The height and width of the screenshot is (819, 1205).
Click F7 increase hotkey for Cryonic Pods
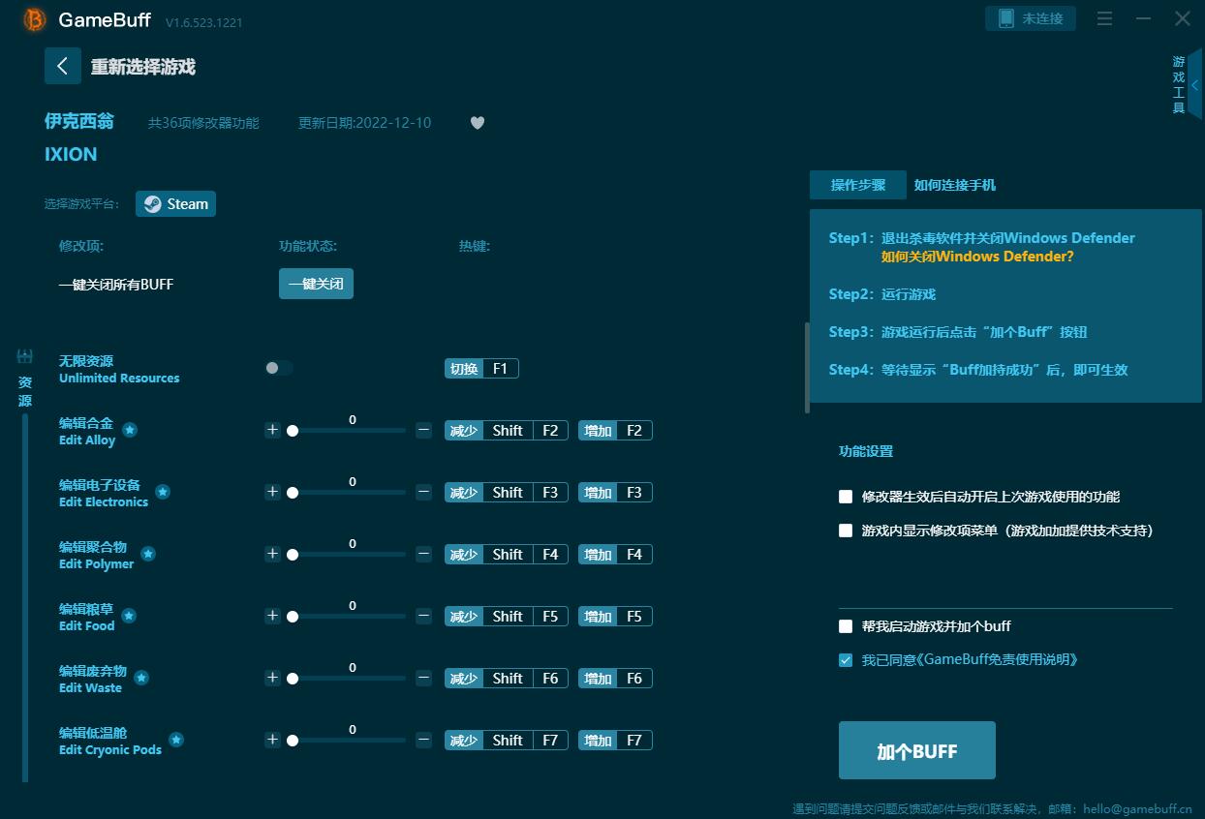pos(615,740)
